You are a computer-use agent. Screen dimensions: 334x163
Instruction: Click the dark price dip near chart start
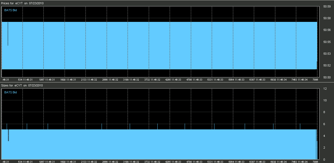(x=8, y=34)
